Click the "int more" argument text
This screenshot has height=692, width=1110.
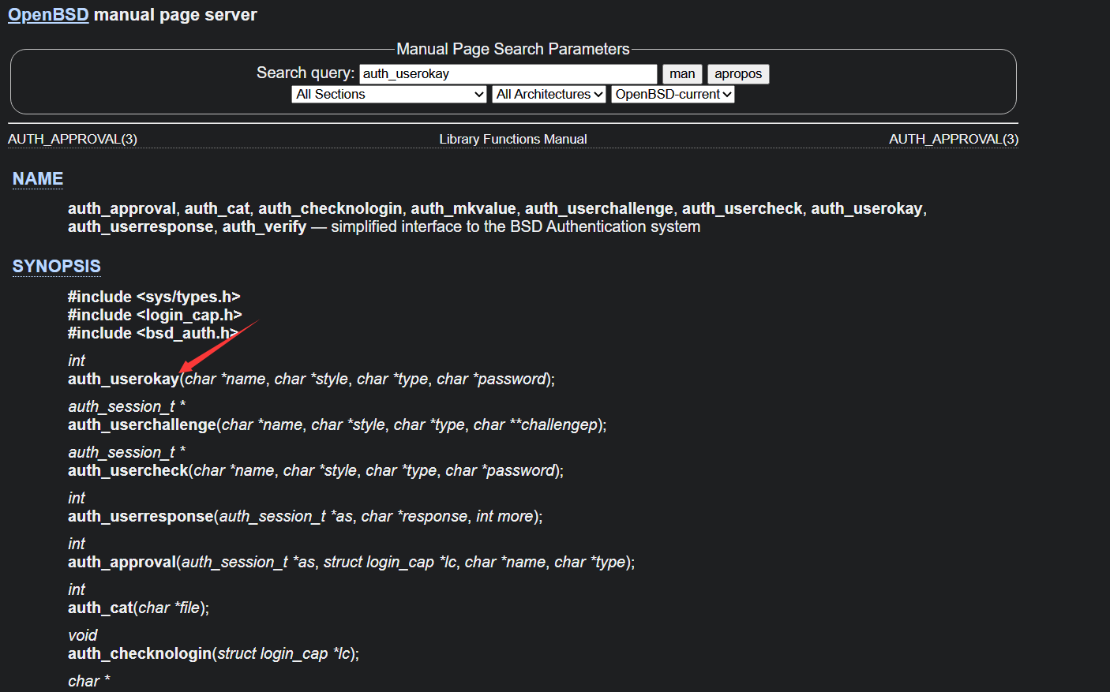coord(504,517)
